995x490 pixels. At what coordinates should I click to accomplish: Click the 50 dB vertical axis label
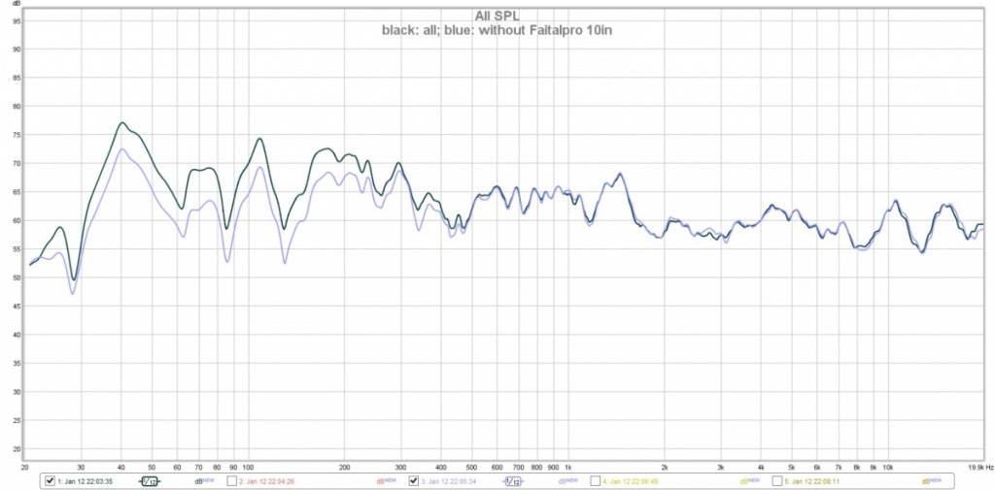(17, 278)
